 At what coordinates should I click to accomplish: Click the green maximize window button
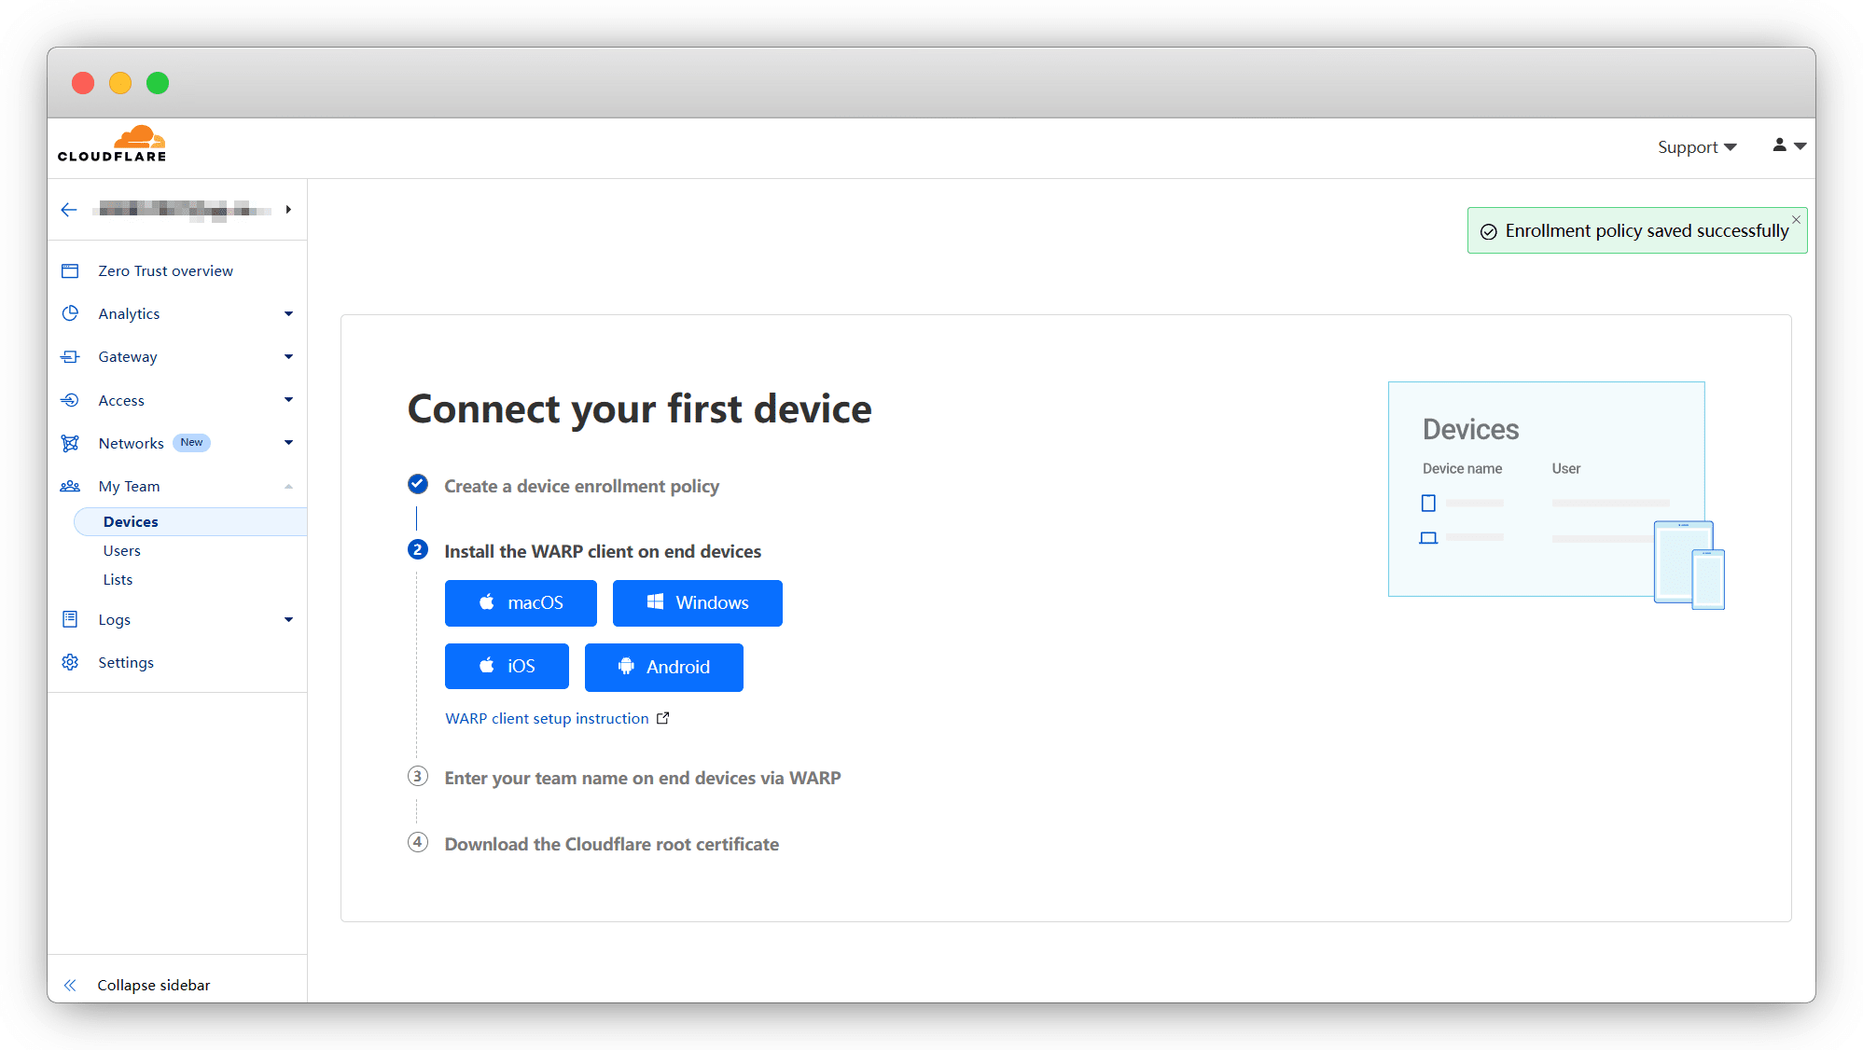158,83
